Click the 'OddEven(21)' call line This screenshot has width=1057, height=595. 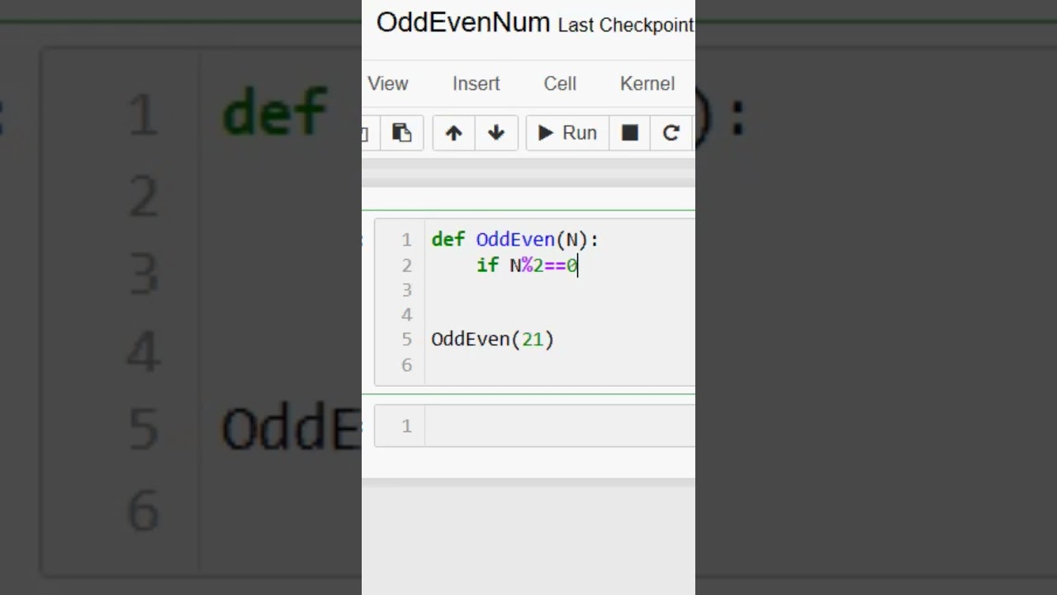(x=492, y=340)
